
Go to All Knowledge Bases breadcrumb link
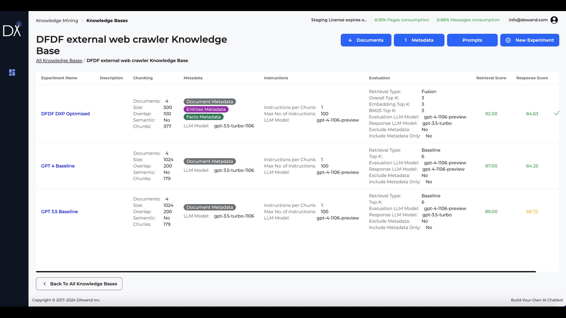pyautogui.click(x=59, y=61)
